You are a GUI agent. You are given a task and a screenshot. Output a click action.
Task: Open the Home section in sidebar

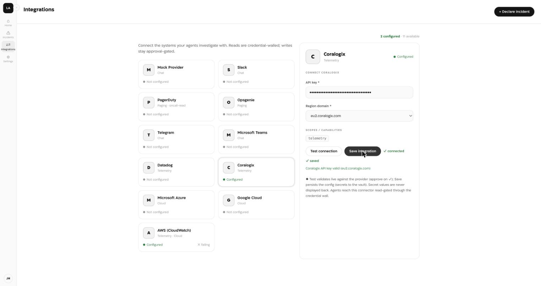pyautogui.click(x=8, y=23)
